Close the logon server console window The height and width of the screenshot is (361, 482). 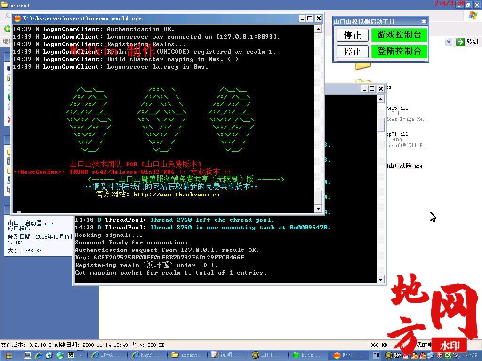[380, 89]
